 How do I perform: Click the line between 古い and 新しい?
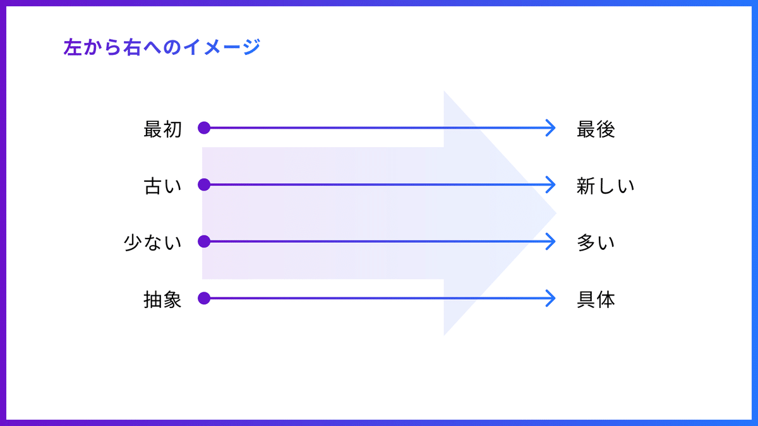379,185
